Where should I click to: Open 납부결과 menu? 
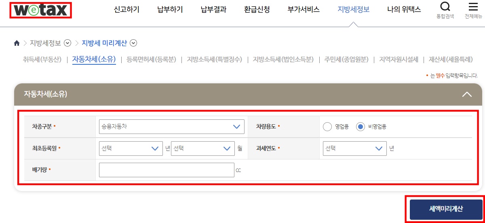click(213, 9)
